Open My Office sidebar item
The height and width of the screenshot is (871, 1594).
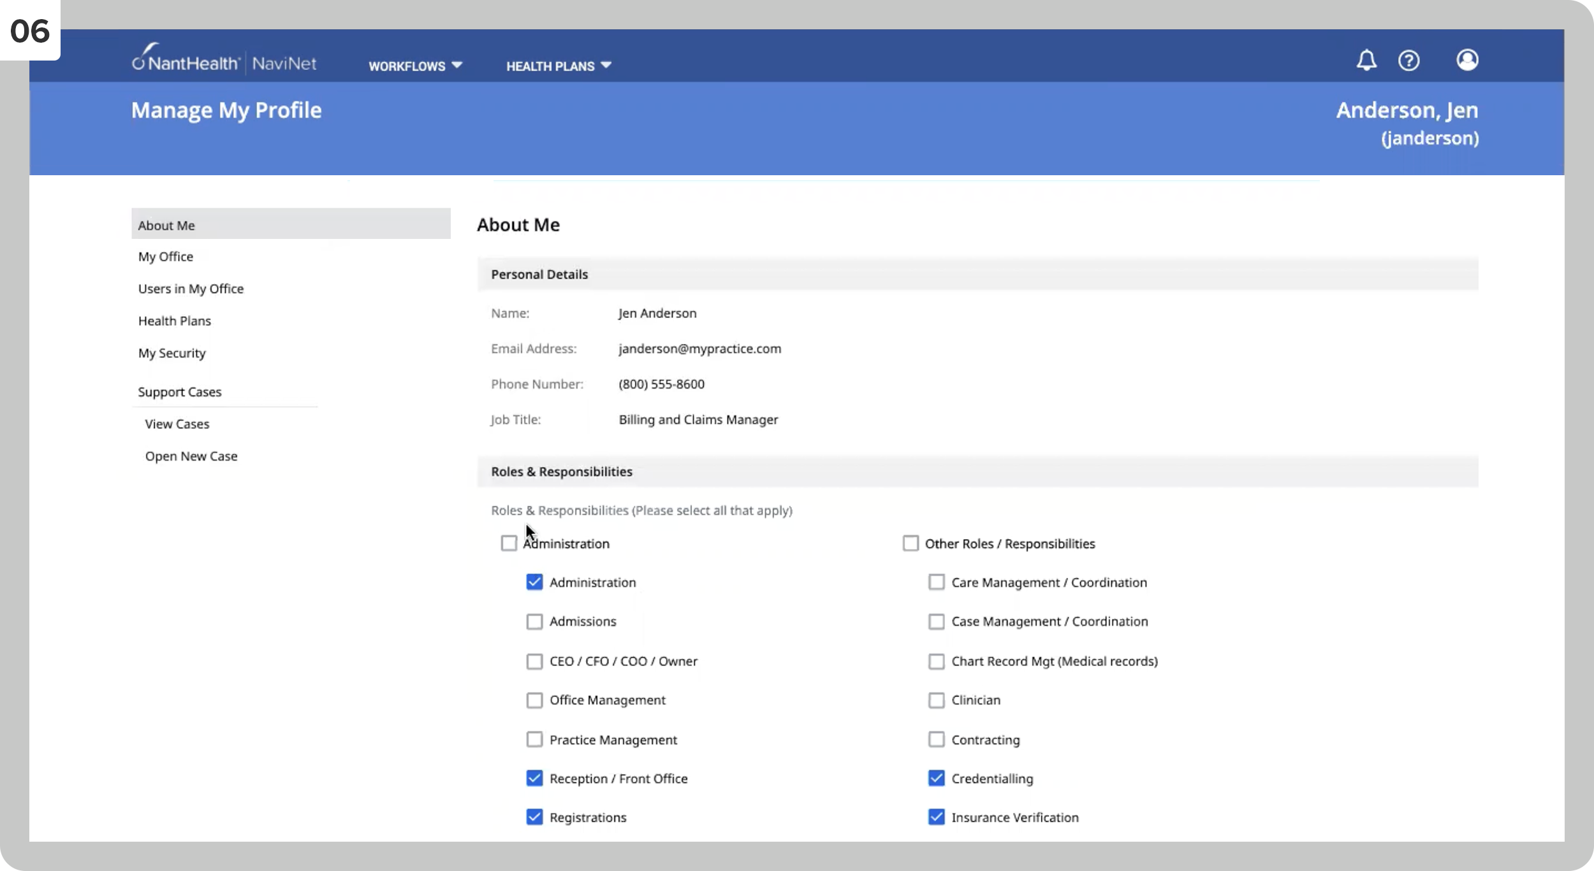point(166,256)
